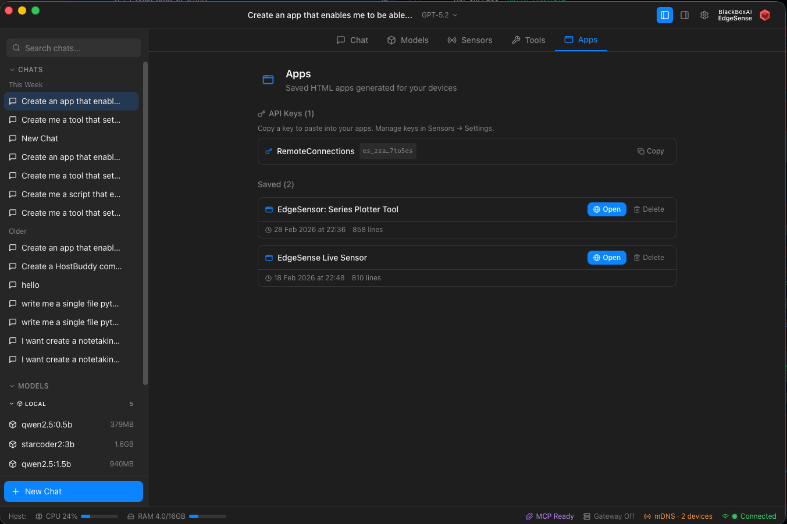This screenshot has width=787, height=524.
Task: Delete the EdgeSensor: Series Plotter Tool app
Action: point(649,209)
